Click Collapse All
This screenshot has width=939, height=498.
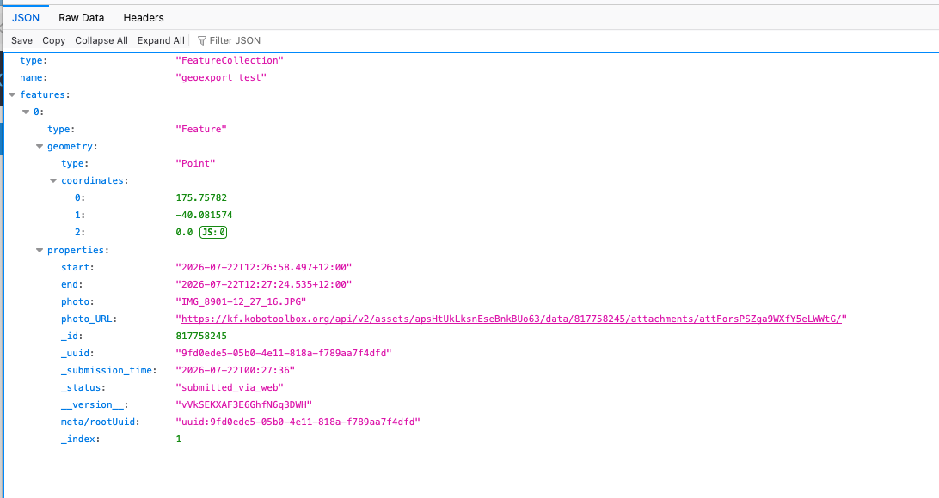(101, 40)
